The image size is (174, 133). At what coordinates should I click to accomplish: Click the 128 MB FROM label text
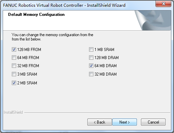(x=29, y=50)
